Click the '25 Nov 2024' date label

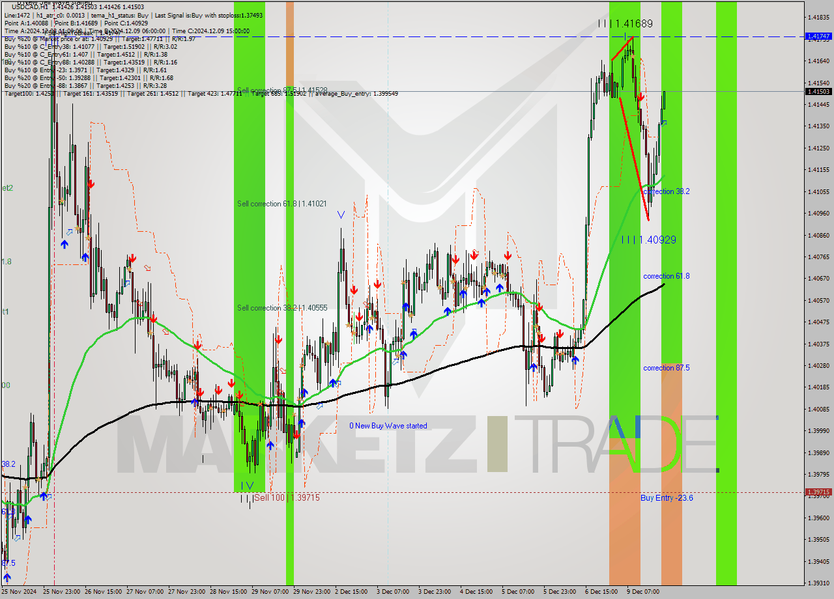click(x=20, y=592)
